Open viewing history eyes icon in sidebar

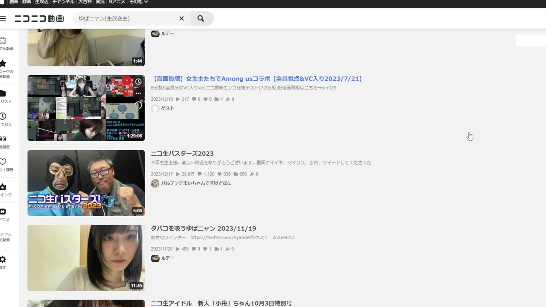3,139
